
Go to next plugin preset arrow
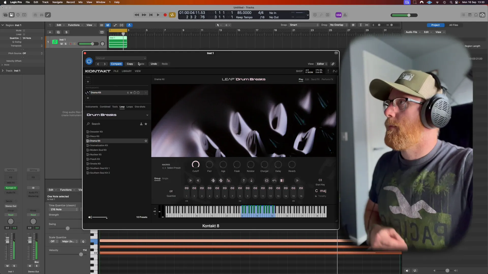(x=105, y=64)
